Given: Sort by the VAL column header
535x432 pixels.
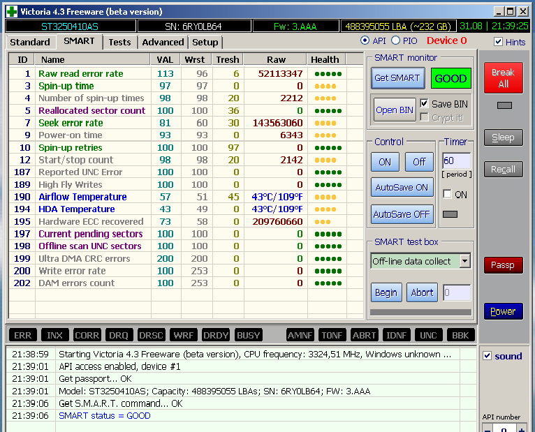Looking at the screenshot, I should (x=165, y=59).
